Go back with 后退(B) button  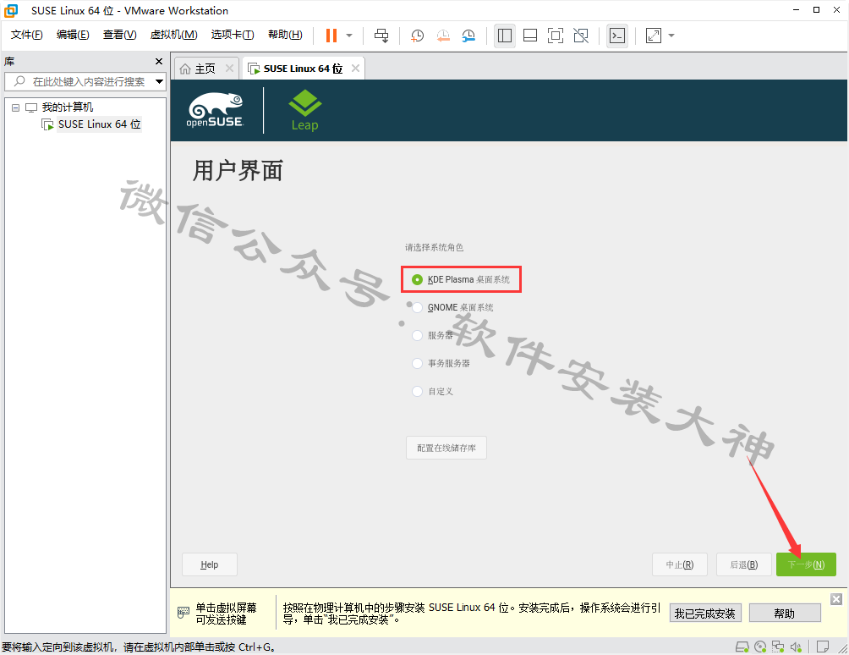point(744,564)
